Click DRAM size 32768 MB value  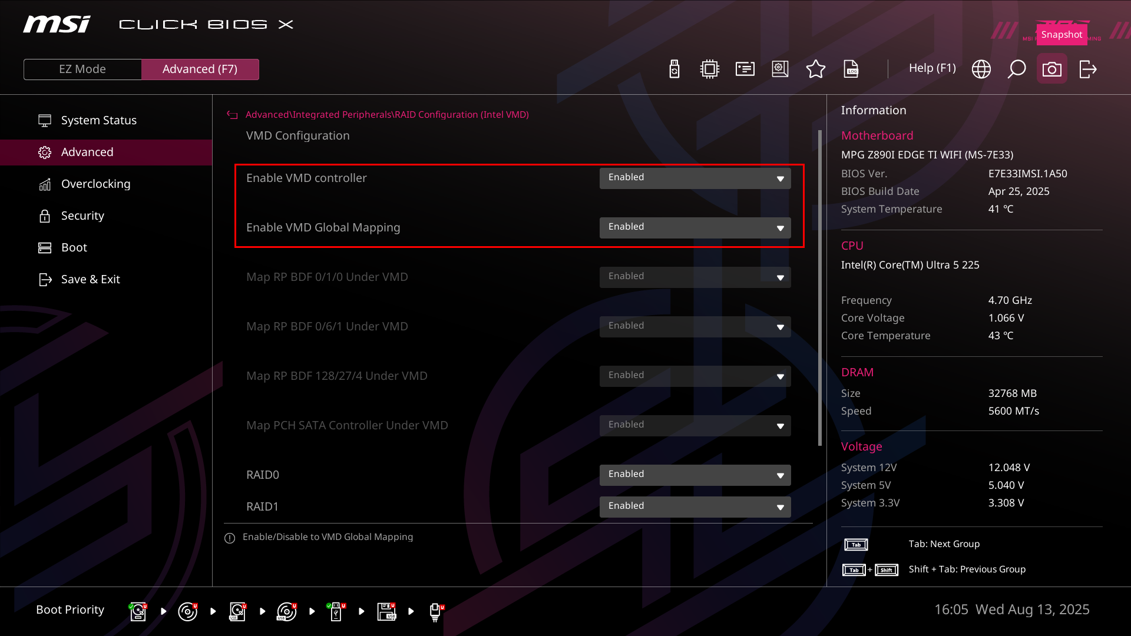1013,393
